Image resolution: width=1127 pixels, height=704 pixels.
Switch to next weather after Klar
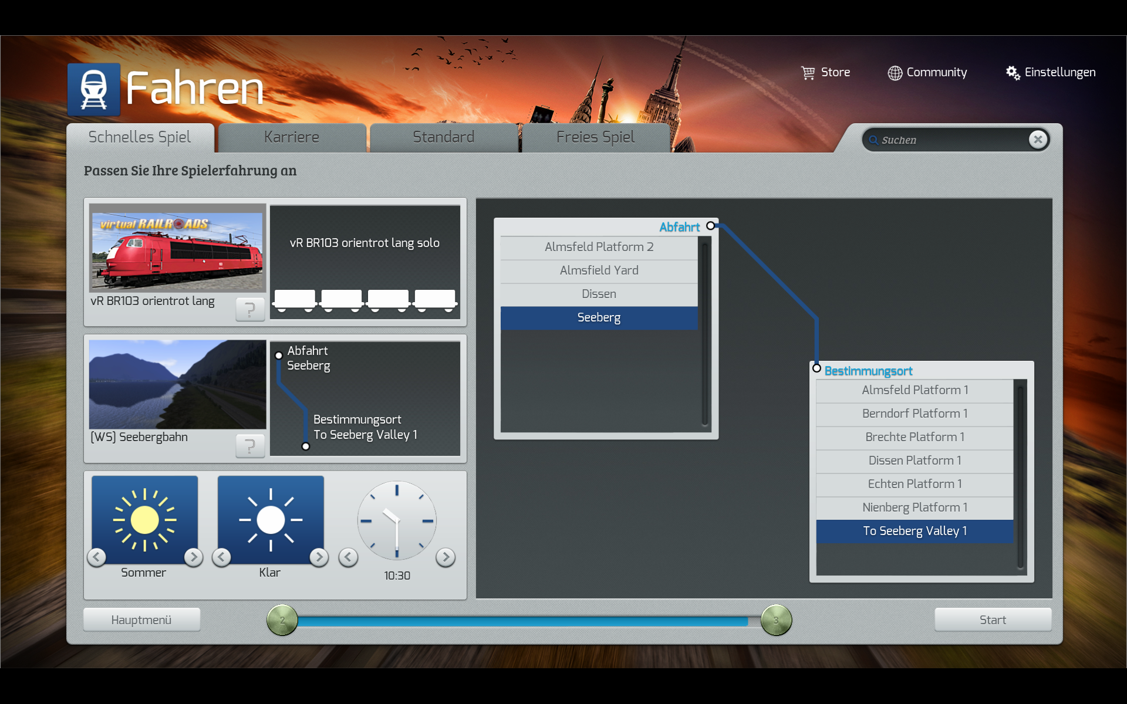click(x=319, y=557)
